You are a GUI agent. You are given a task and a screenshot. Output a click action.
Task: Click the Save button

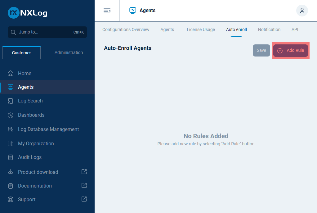coord(261,51)
